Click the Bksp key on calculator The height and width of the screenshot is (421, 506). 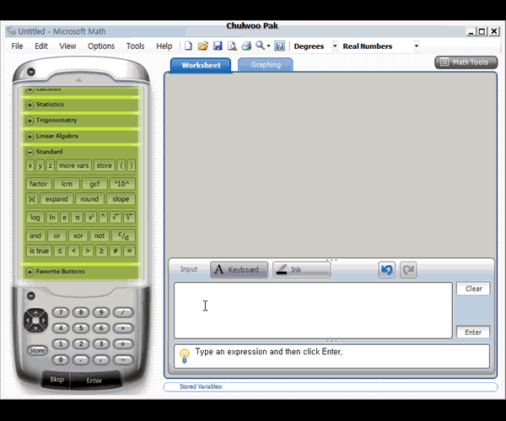coord(57,380)
